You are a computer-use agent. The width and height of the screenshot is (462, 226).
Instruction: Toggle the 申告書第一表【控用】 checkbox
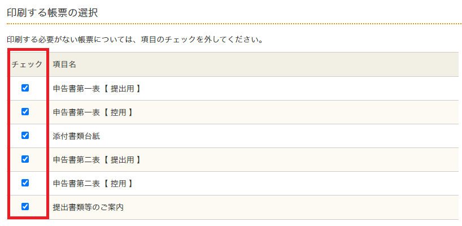point(25,111)
